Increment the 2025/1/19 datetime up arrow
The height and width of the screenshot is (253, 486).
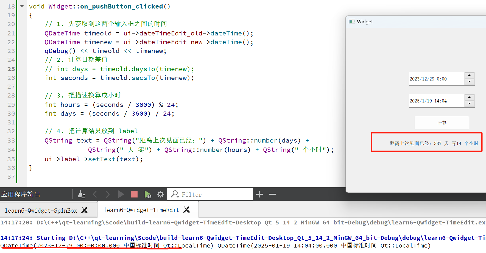point(470,97)
